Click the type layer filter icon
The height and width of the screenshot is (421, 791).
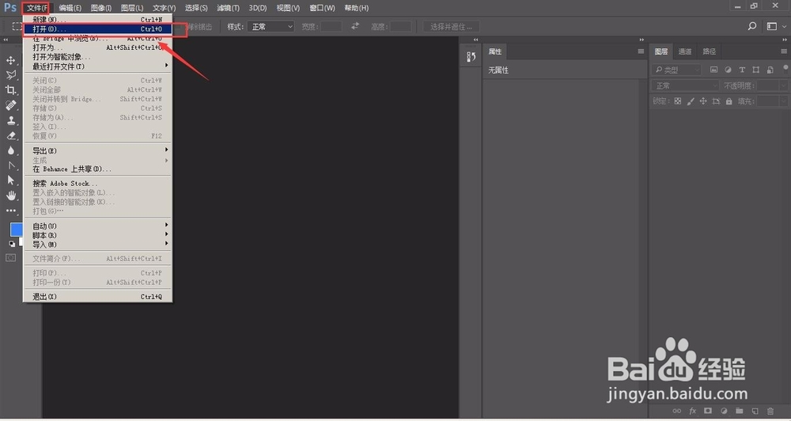pyautogui.click(x=742, y=70)
